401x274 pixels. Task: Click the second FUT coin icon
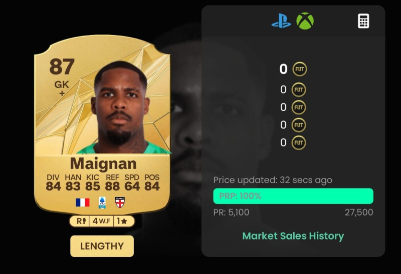[x=299, y=90]
